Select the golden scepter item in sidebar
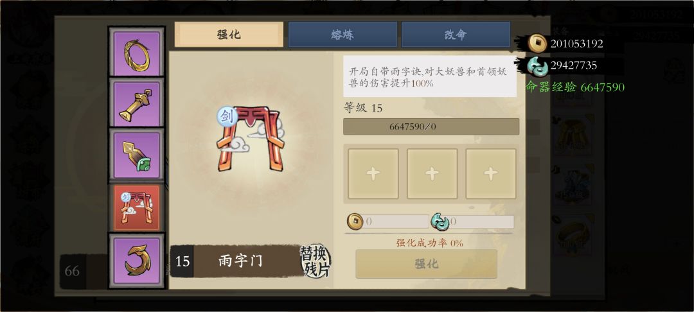The image size is (694, 312). click(137, 104)
